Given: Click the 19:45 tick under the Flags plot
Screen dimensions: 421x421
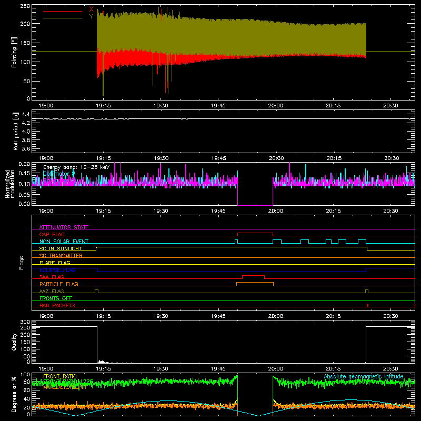Looking at the screenshot, I should pyautogui.click(x=218, y=316).
